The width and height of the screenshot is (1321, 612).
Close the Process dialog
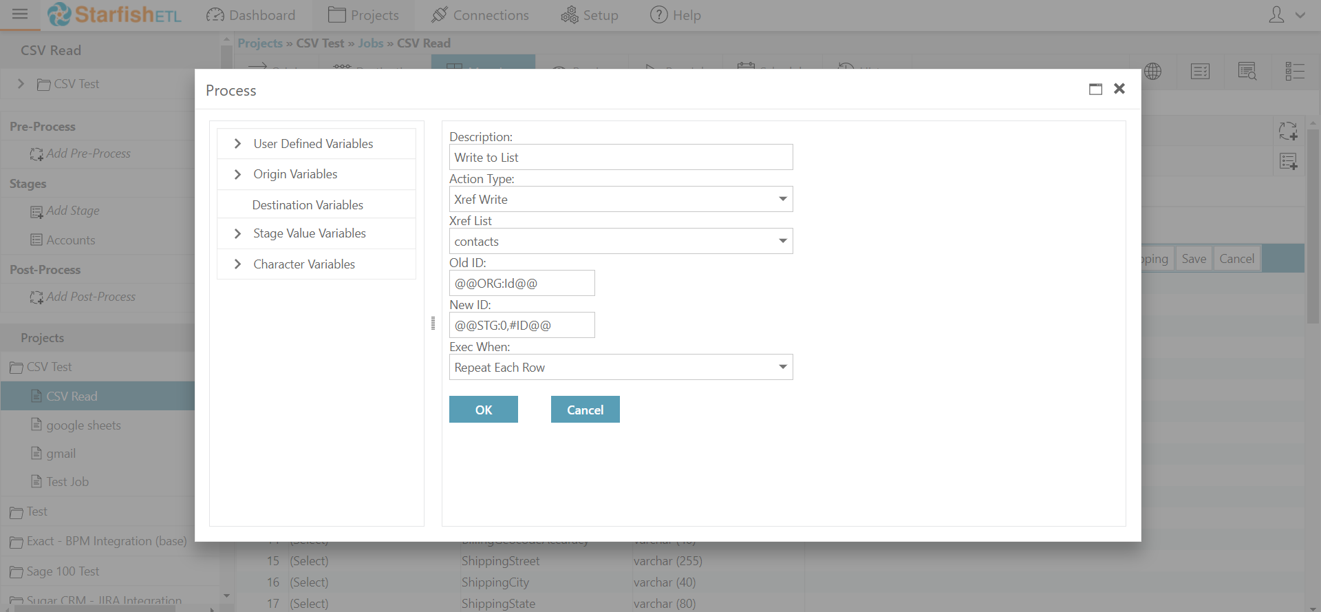click(x=1119, y=88)
